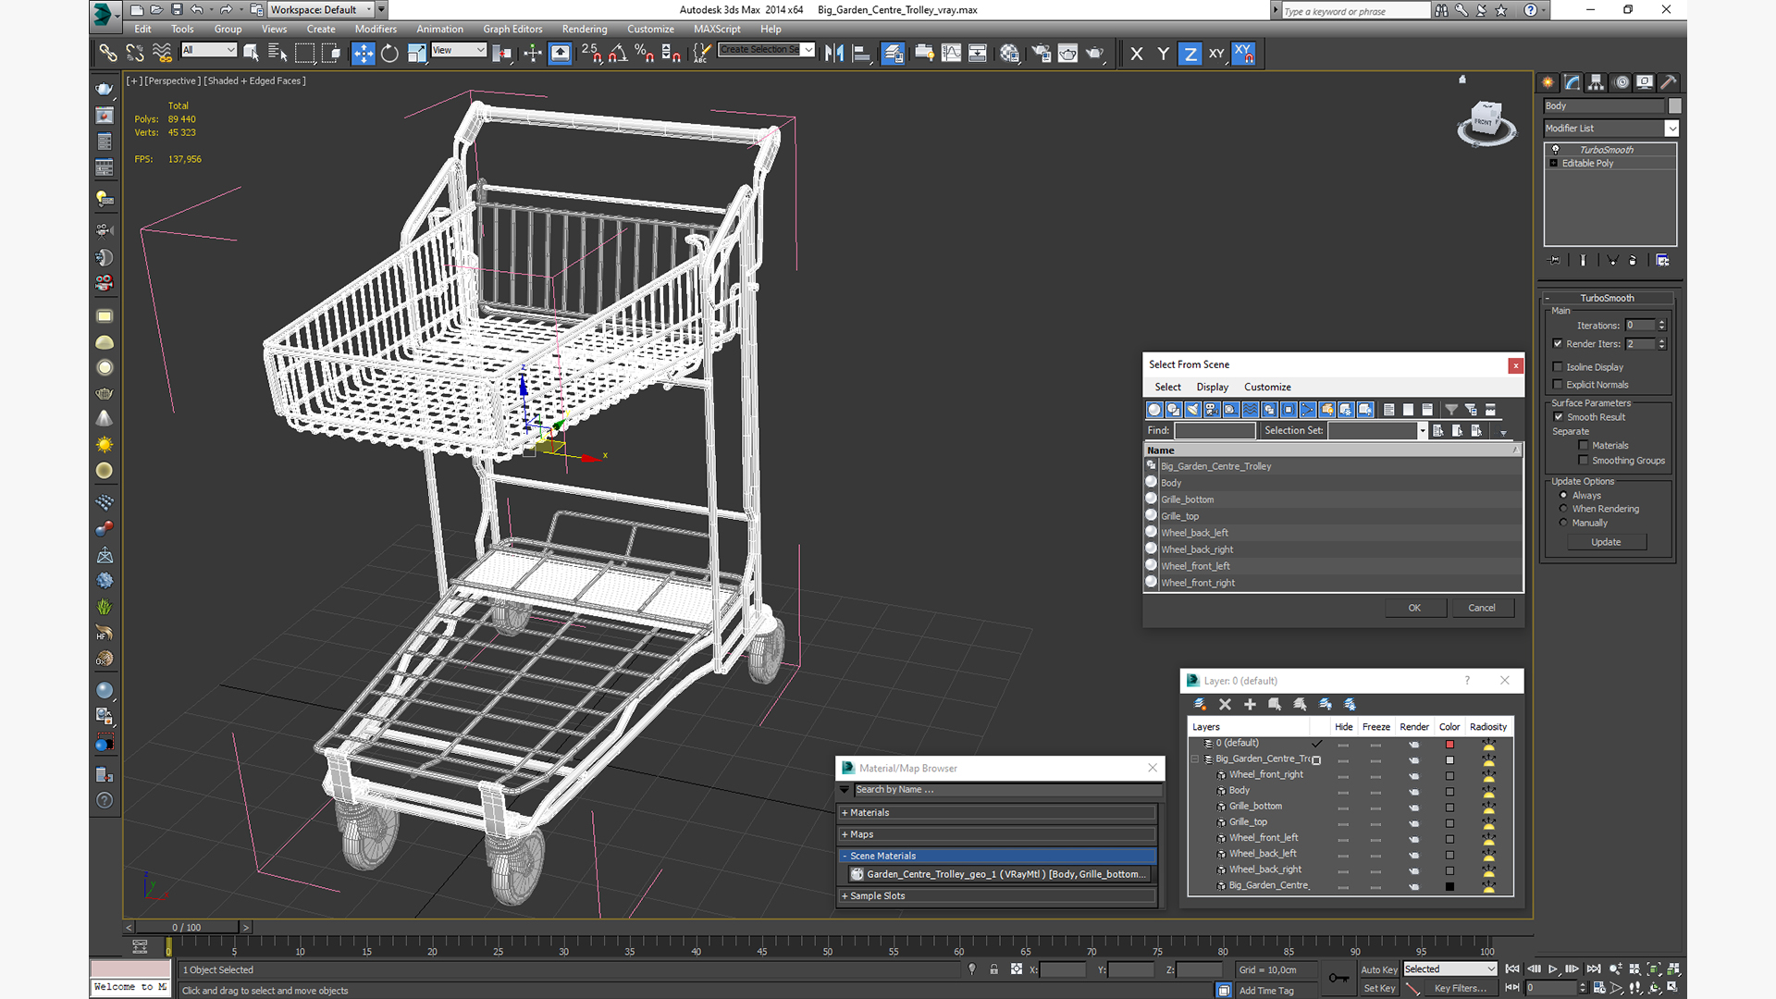Click Cancel in Select From Scene dialog
Viewport: 1776px width, 999px height.
(x=1482, y=609)
